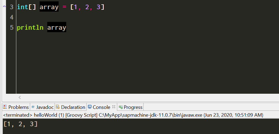Select the Console tab
279x134 pixels.
102,107
